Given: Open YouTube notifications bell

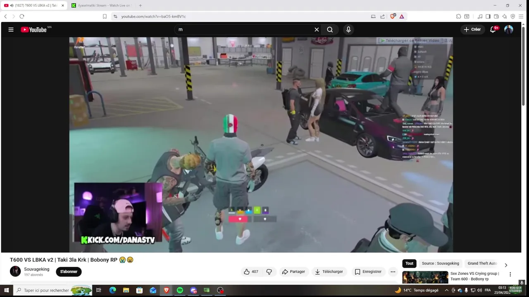Looking at the screenshot, I should (493, 30).
